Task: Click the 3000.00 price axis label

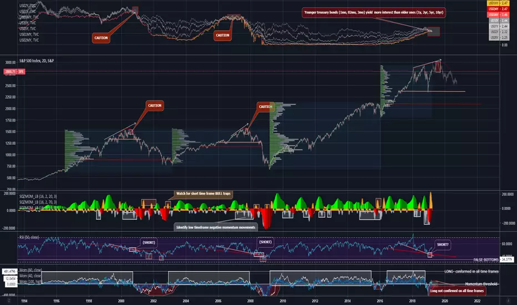Action: pos(11,63)
